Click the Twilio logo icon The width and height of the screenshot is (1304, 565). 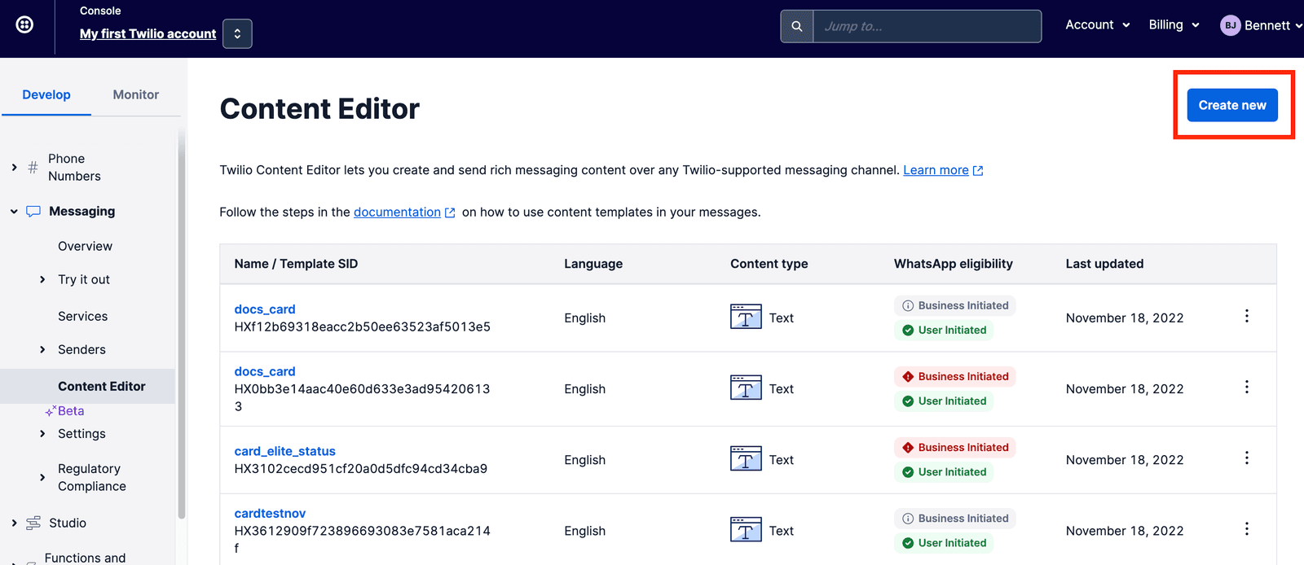point(25,25)
